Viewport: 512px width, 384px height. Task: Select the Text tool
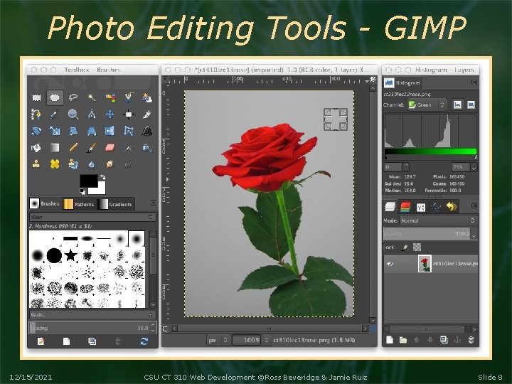pyautogui.click(x=147, y=131)
